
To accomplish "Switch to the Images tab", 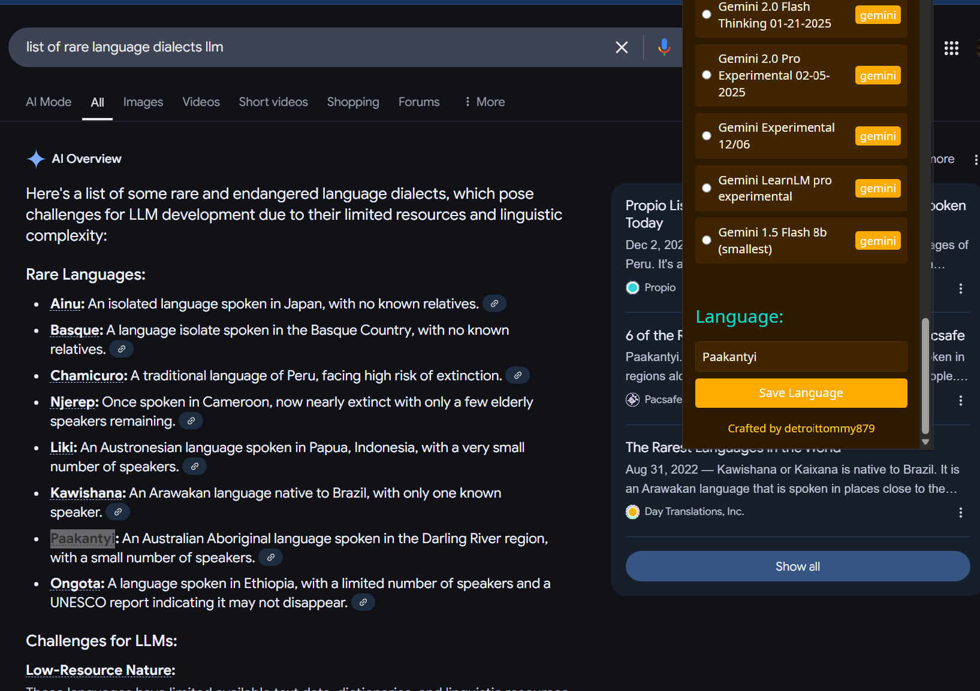I will point(143,102).
